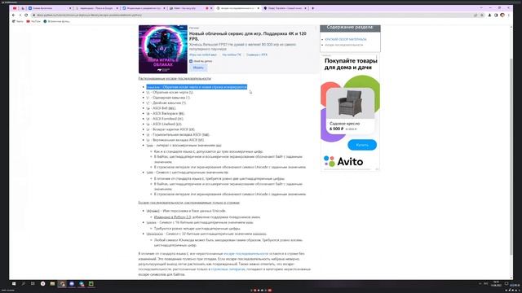Viewport: 522px width, 293px height.
Task: Open a new browser tab
Action: 312,8
